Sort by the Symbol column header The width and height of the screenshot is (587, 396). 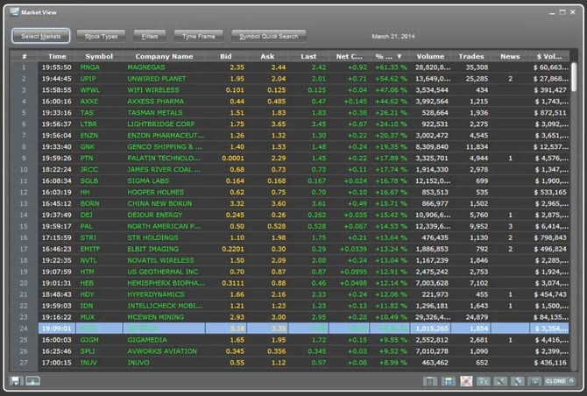click(x=99, y=56)
